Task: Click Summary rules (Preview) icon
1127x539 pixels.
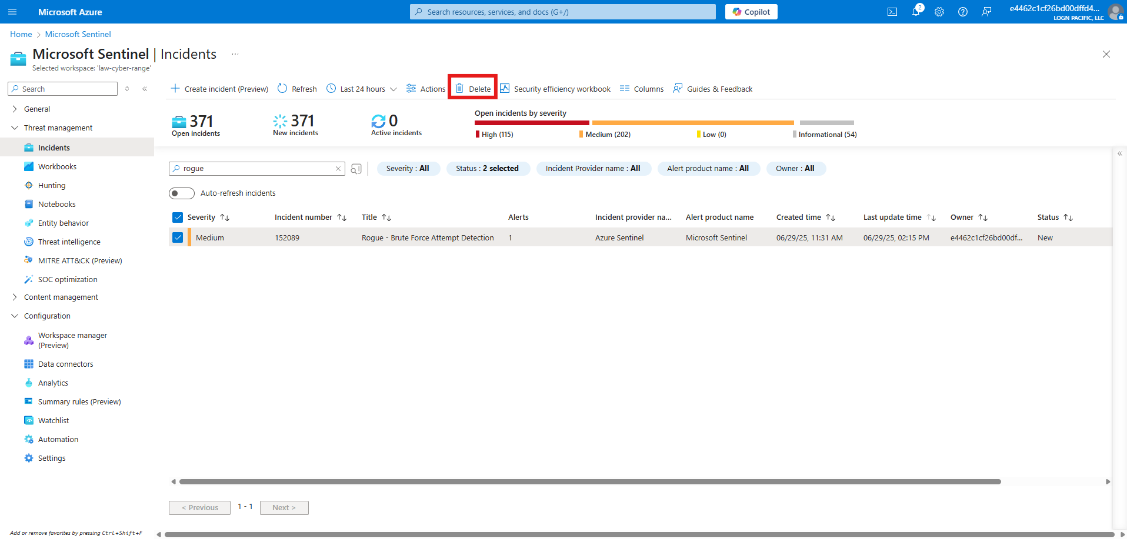Action: 28,401
